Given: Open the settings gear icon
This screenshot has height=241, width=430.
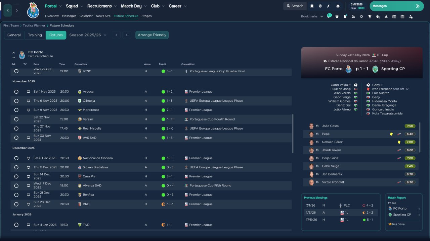Looking at the screenshot, I should coord(338,6).
